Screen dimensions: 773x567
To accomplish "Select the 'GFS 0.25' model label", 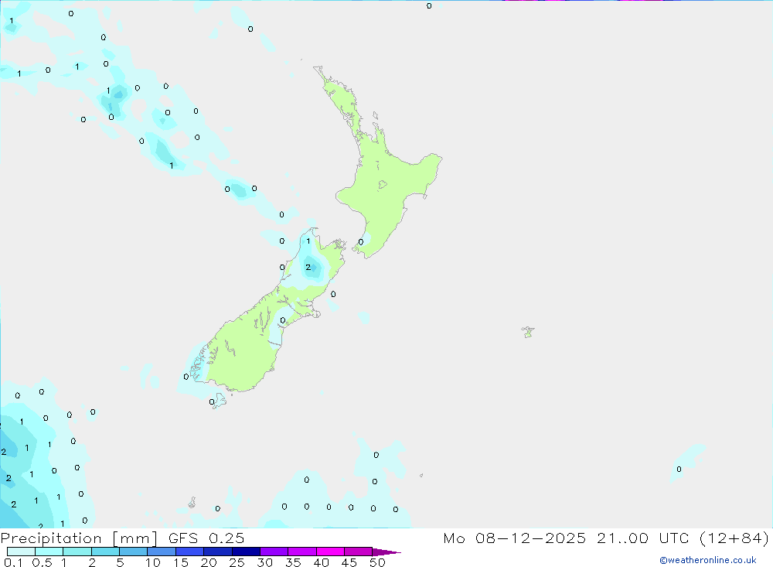I will (206, 538).
